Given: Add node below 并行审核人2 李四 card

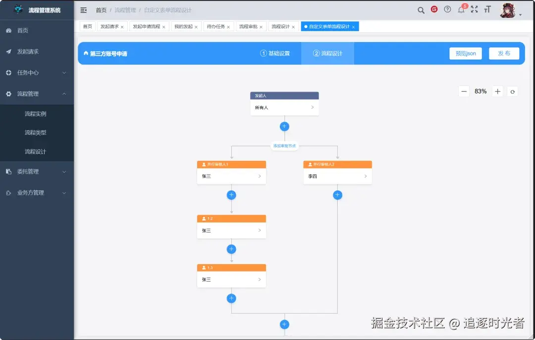Looking at the screenshot, I should 337,195.
